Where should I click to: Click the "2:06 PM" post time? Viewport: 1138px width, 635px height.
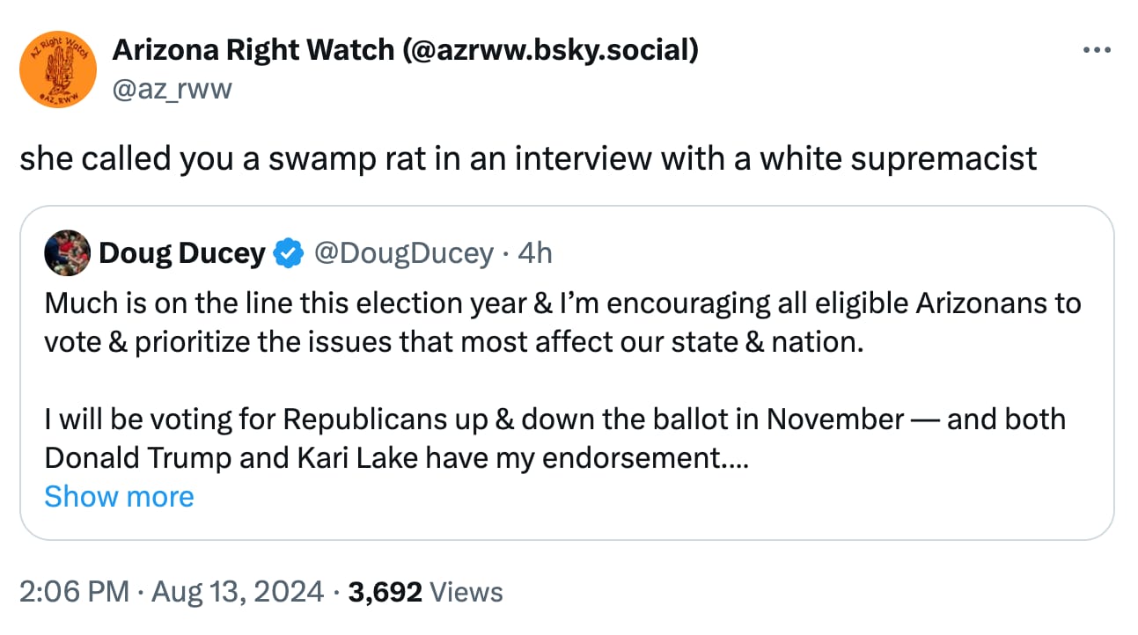point(73,592)
